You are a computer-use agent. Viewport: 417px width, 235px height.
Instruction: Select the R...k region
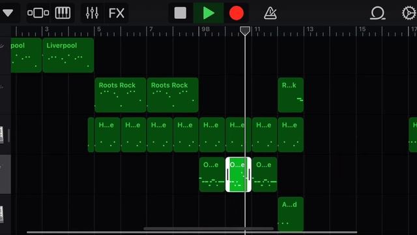291,95
